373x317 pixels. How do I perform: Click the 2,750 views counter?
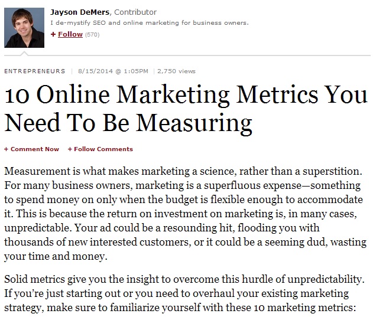(x=176, y=71)
